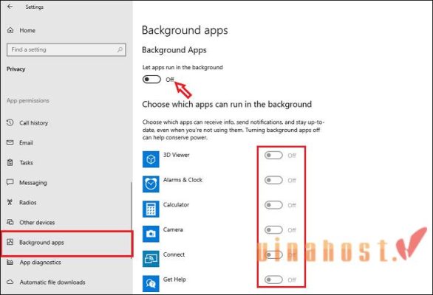
Task: Click the back arrow in Settings
Action: [10, 7]
